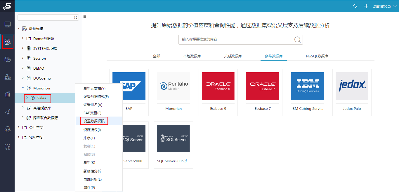
Task: Select the DOCdemo tree item
Action: pos(42,78)
